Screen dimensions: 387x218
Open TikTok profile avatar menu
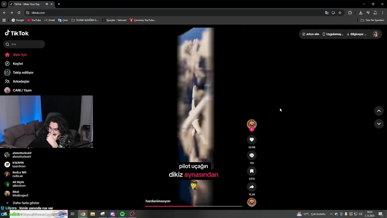pyautogui.click(x=376, y=34)
